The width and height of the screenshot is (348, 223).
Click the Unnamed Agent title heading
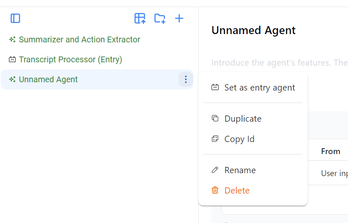click(253, 30)
